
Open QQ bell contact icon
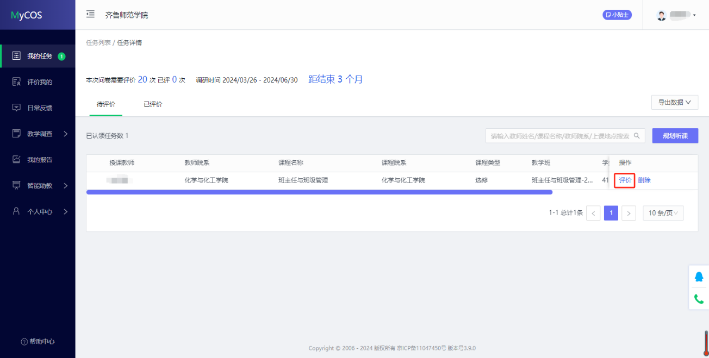699,277
